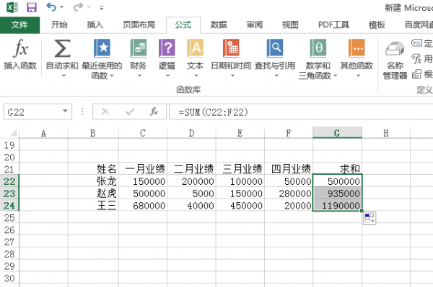Screen dimensions: 433x287
Task: Switch to the Home (开始) tab
Action: pos(59,24)
